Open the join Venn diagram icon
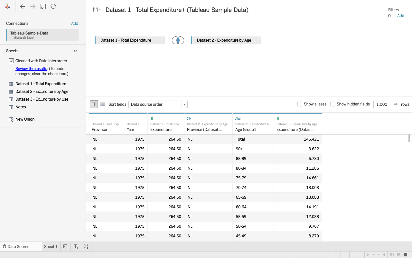 click(178, 40)
